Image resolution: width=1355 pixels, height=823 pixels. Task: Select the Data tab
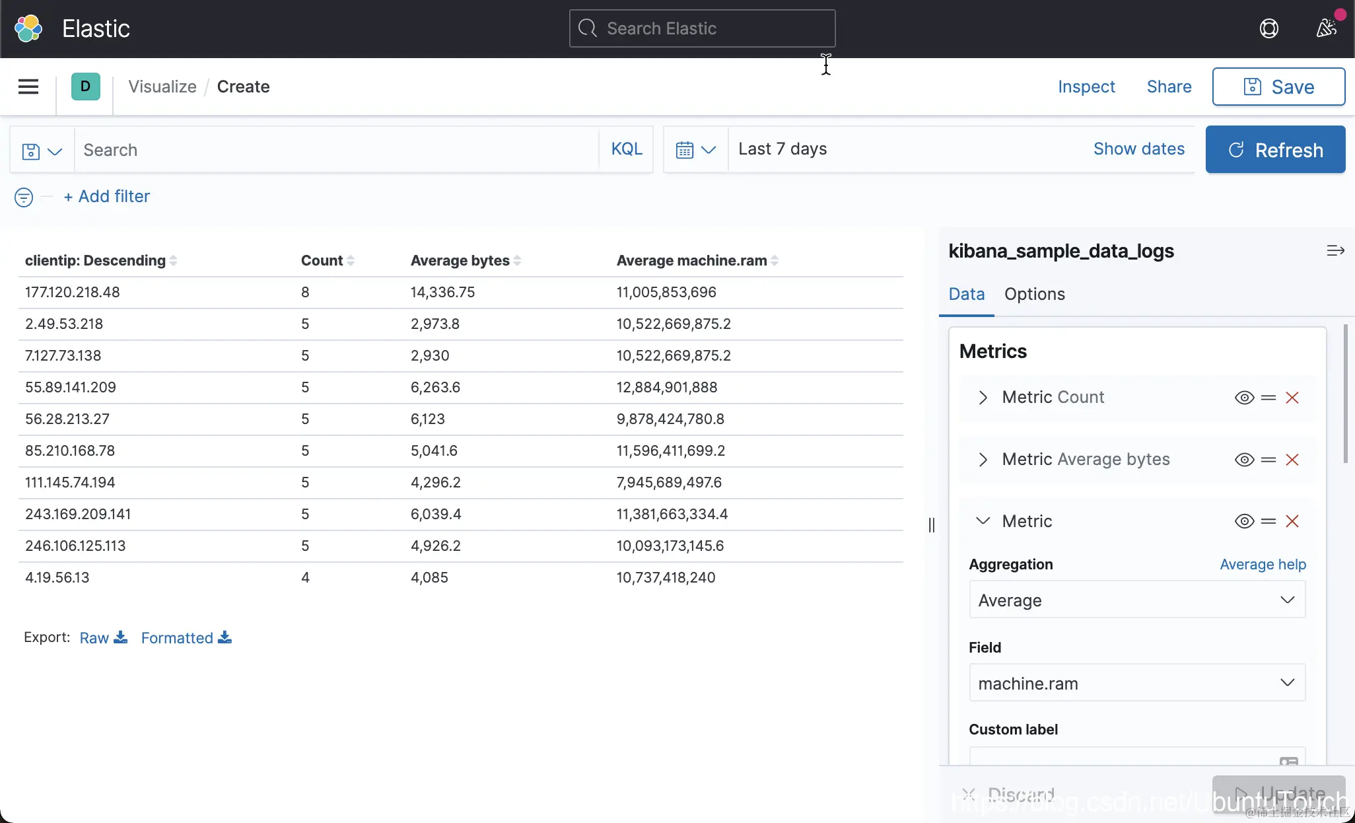pyautogui.click(x=966, y=294)
